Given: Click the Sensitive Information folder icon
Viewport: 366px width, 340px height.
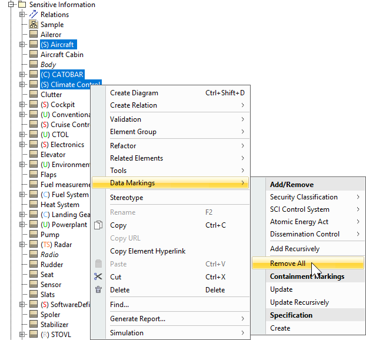Looking at the screenshot, I should 22,5.
